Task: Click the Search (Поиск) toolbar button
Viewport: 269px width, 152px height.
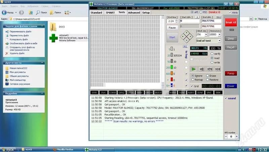Action: tap(41, 12)
